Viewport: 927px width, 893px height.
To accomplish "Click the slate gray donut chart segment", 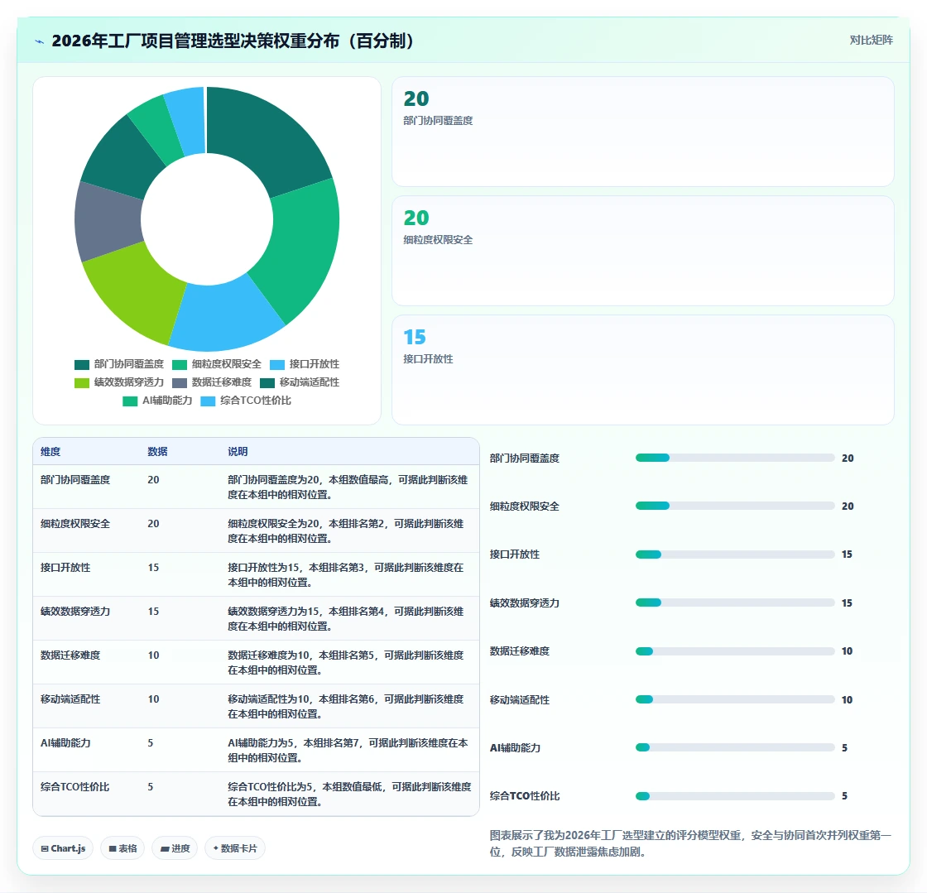I will (108, 223).
